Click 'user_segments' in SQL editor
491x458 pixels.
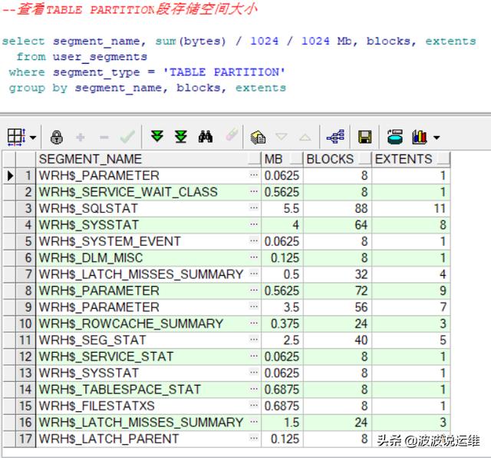(100, 57)
